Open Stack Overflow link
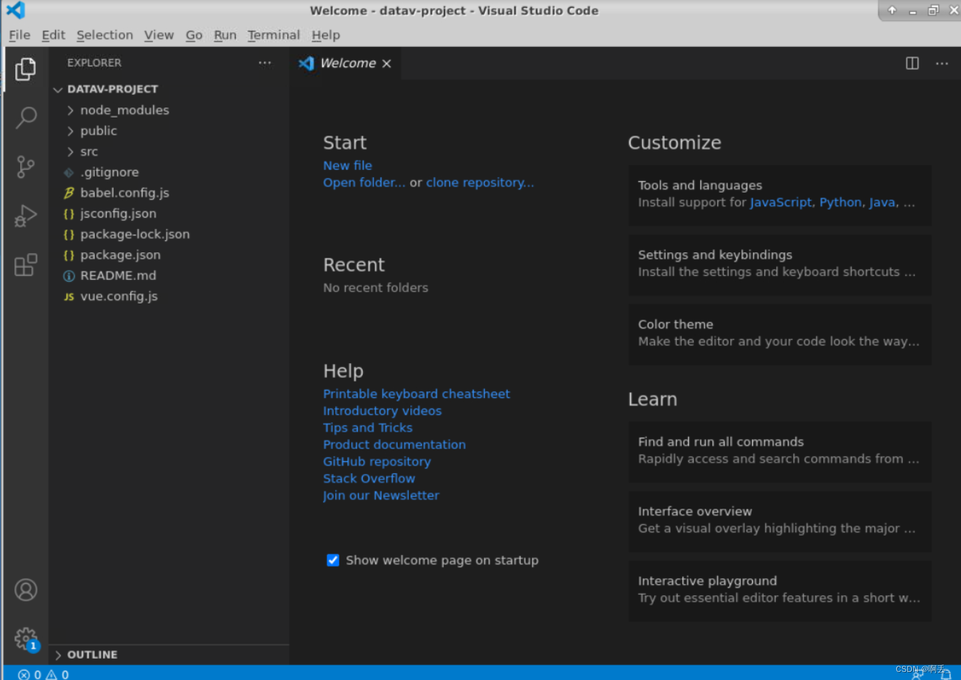 tap(369, 479)
